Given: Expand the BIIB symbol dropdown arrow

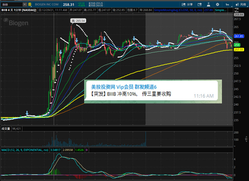Looking at the screenshot, I should [x=25, y=4].
